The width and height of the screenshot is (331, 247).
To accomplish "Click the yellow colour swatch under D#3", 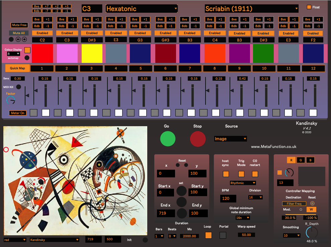I will pyautogui.click(x=92, y=54).
